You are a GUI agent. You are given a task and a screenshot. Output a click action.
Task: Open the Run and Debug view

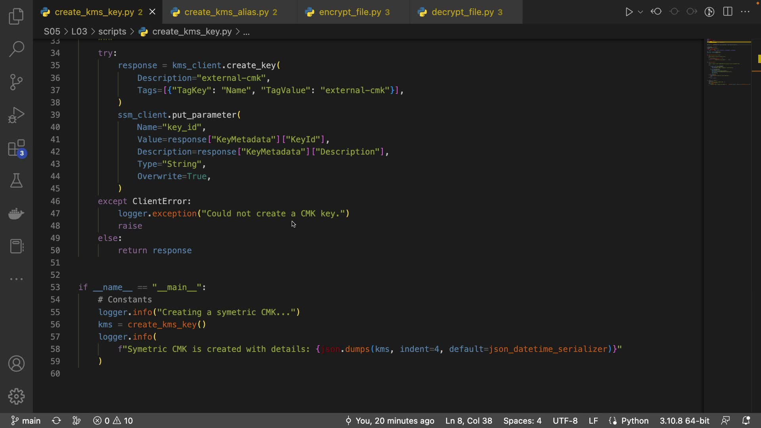[16, 115]
